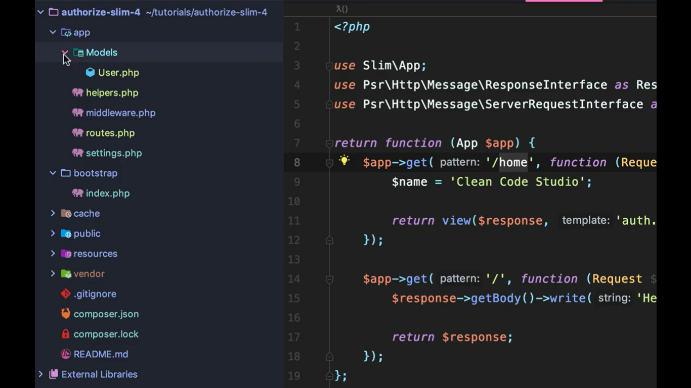Click the README.md markdown icon
Screen dimensions: 691x388
(66, 354)
